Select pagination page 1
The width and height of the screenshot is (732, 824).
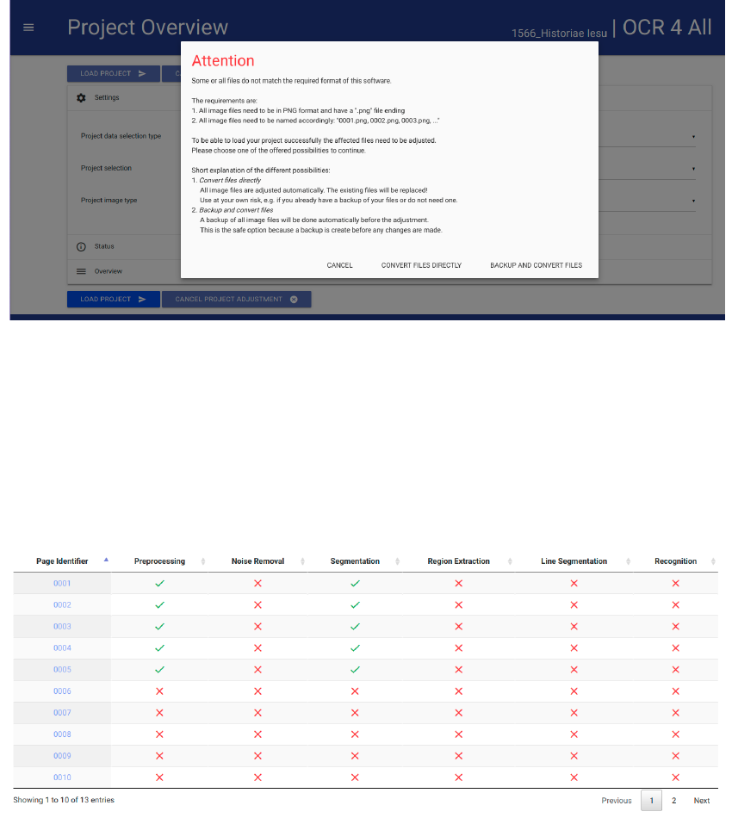[x=651, y=801]
